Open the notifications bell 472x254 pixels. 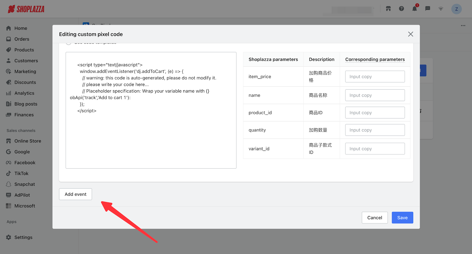click(x=414, y=9)
